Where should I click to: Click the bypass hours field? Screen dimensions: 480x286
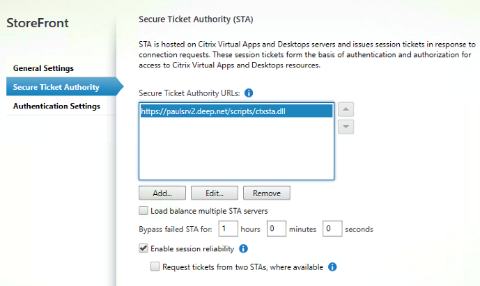(228, 228)
